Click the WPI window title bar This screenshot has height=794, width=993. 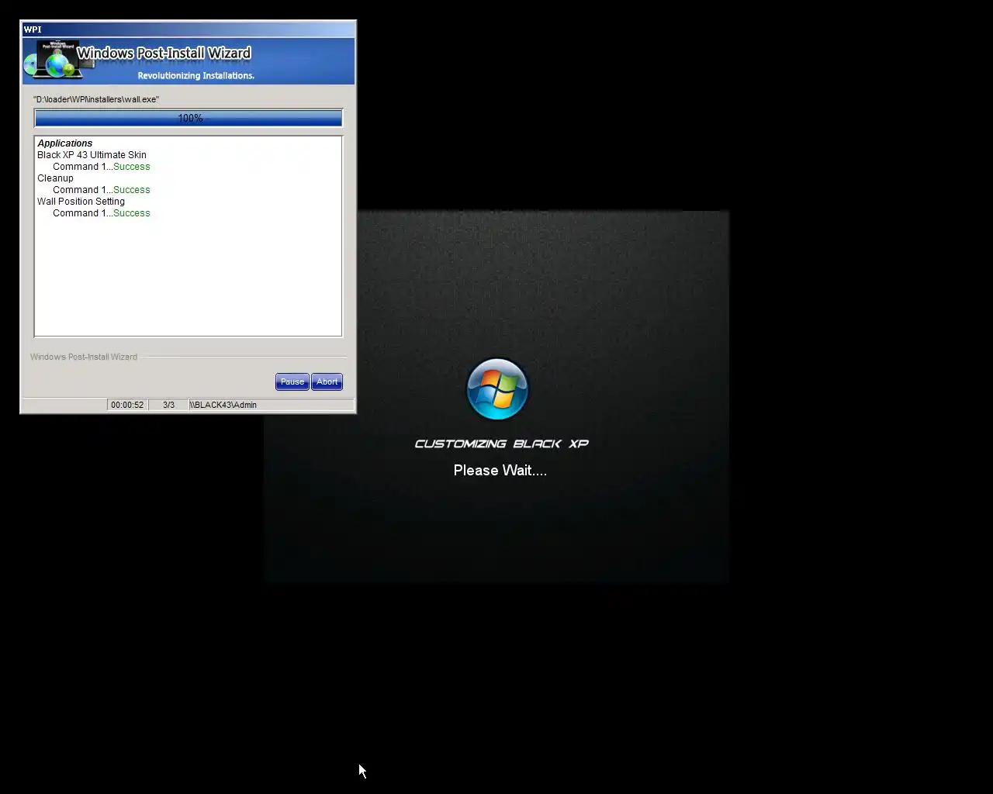[189, 29]
